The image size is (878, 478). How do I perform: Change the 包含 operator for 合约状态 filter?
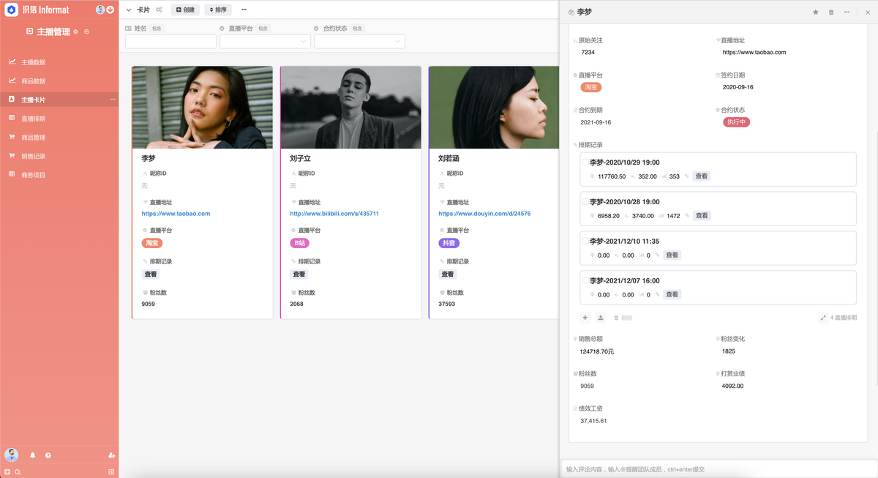coord(357,29)
